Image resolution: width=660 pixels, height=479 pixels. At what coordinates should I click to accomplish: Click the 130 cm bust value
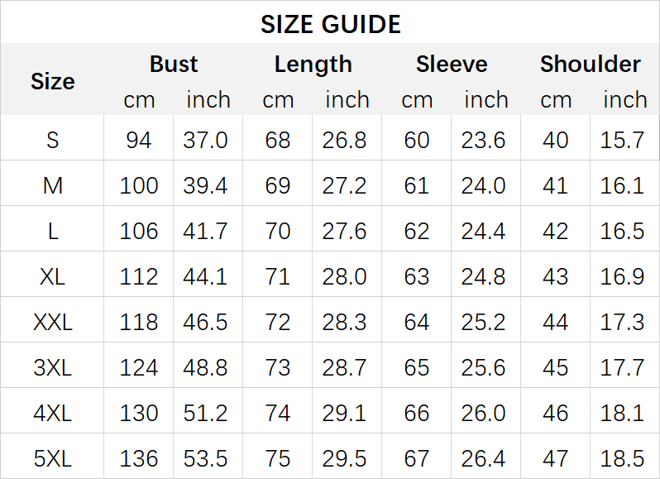139,413
